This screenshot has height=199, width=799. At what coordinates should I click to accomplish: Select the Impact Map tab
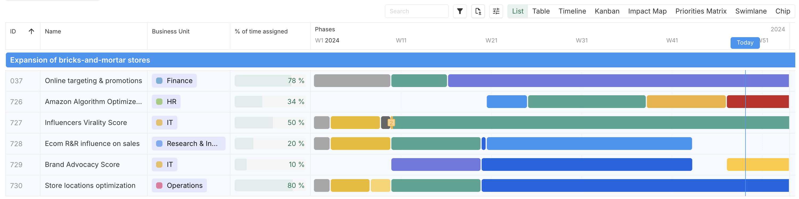pyautogui.click(x=647, y=11)
